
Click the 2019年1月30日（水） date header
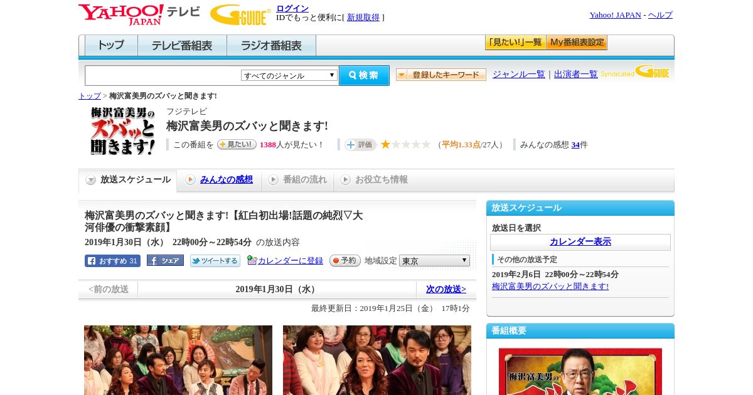click(277, 290)
